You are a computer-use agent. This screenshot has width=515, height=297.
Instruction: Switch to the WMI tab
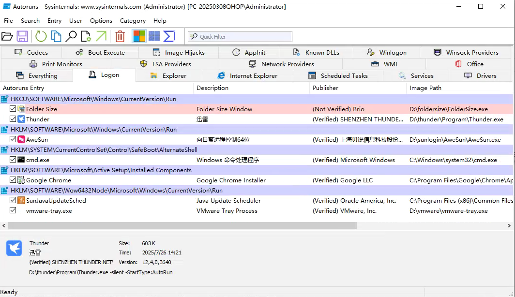tap(384, 64)
